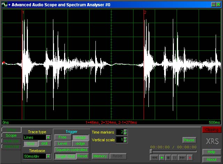Click the Vertical scale value field
Image resolution: width=223 pixels, height=164 pixels.
click(120, 140)
